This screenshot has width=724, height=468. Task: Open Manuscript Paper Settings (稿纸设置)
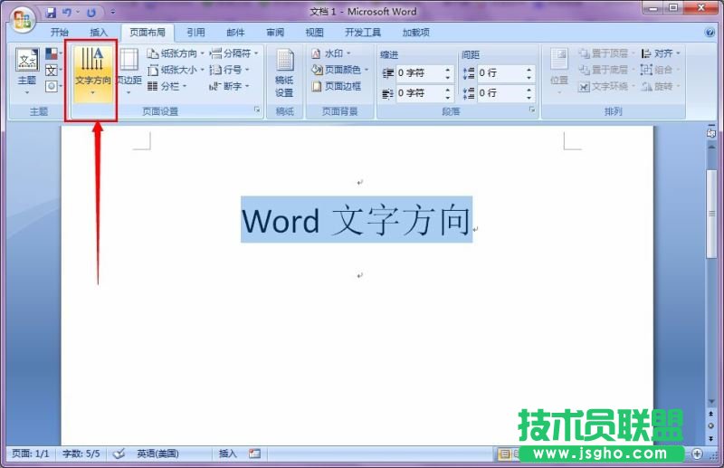coord(284,73)
